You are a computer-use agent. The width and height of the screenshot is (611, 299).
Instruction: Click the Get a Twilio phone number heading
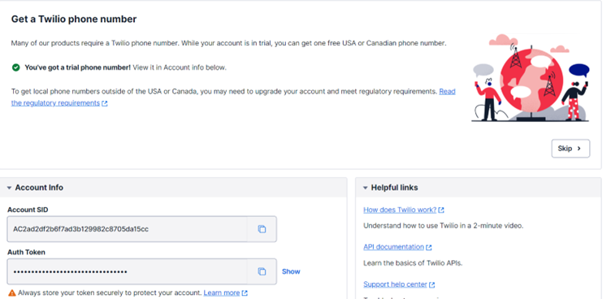[x=74, y=19]
